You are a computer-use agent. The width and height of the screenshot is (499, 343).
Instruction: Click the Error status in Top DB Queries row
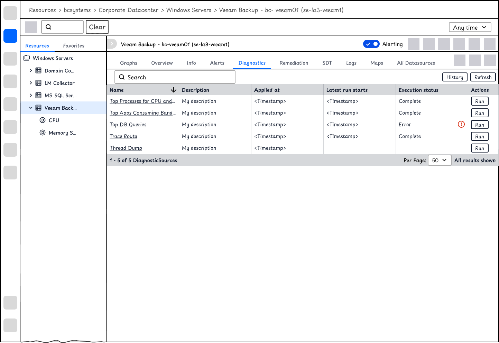pyautogui.click(x=405, y=125)
